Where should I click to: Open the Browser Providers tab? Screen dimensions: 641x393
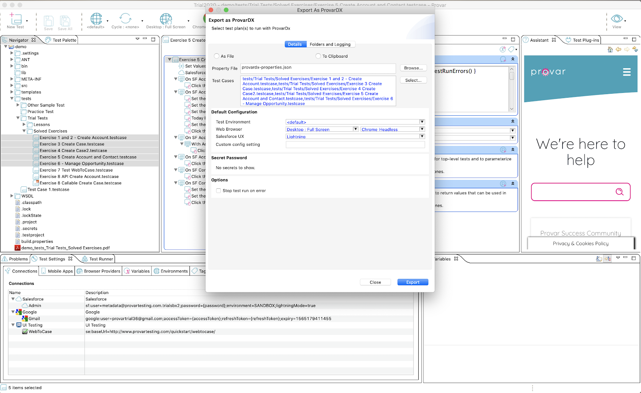click(99, 271)
